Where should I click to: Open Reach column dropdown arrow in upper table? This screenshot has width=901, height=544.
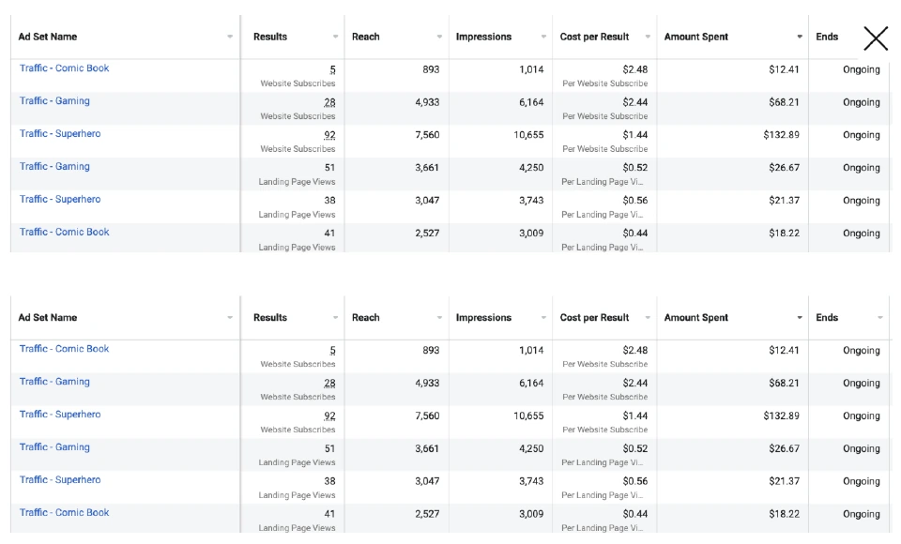[439, 37]
